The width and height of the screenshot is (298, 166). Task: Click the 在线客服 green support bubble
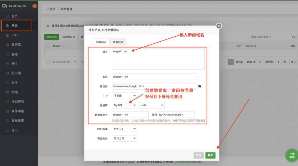[x=292, y=155]
